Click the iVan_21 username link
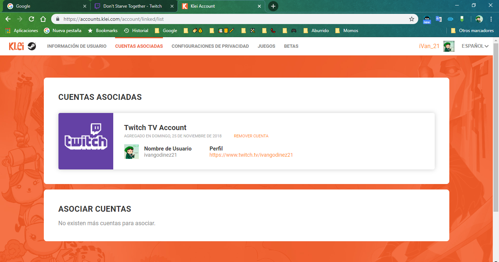Viewport: 499px width, 262px height. (429, 46)
